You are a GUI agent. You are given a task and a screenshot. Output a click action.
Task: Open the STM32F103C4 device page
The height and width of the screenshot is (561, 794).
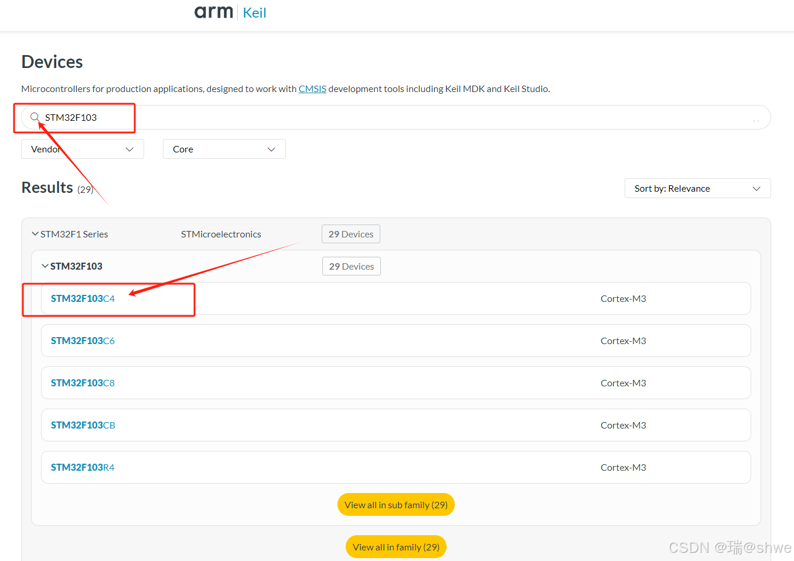click(x=83, y=298)
